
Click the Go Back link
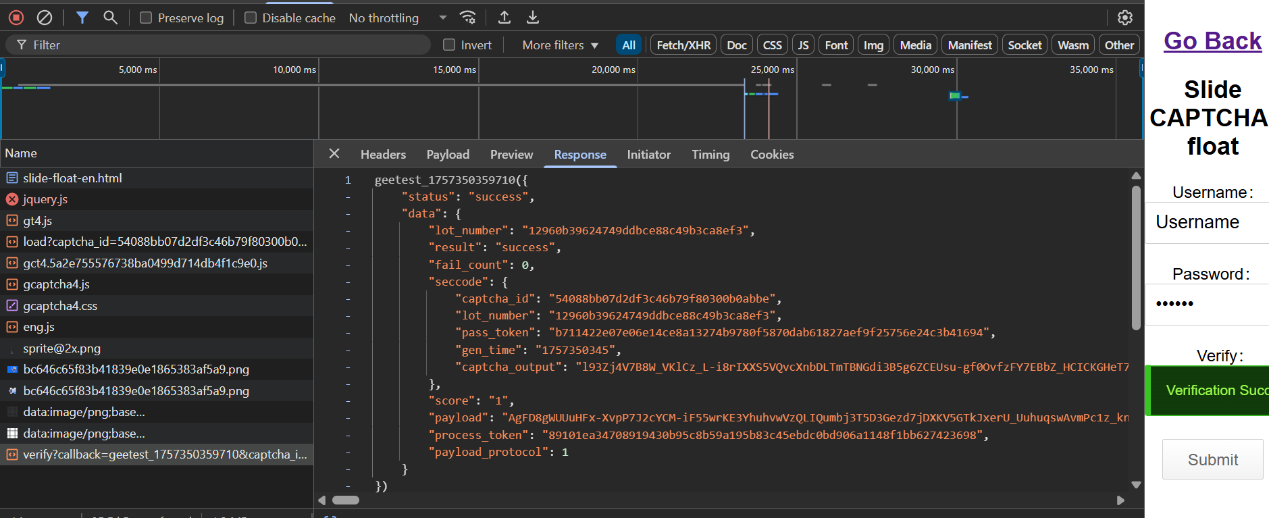1212,41
